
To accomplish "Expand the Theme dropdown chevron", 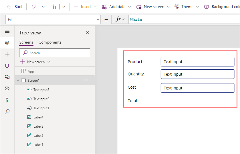I will coord(197,7).
